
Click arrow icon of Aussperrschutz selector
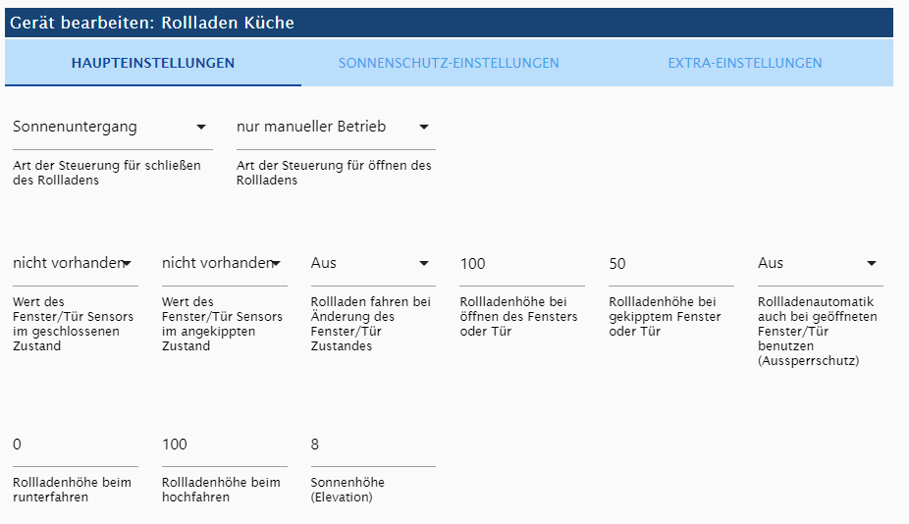coord(872,263)
